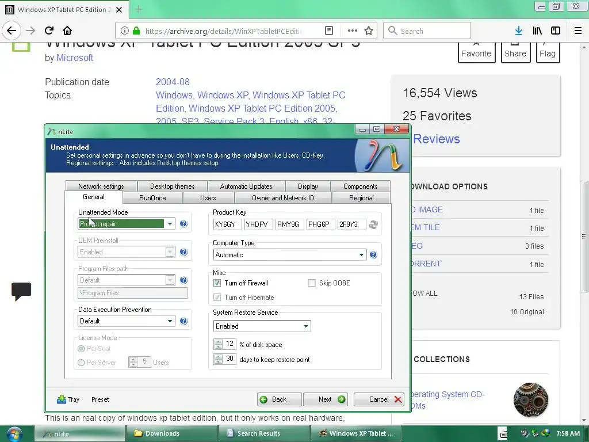Click the OEM Preinstall help icon
The width and height of the screenshot is (589, 442).
[183, 252]
